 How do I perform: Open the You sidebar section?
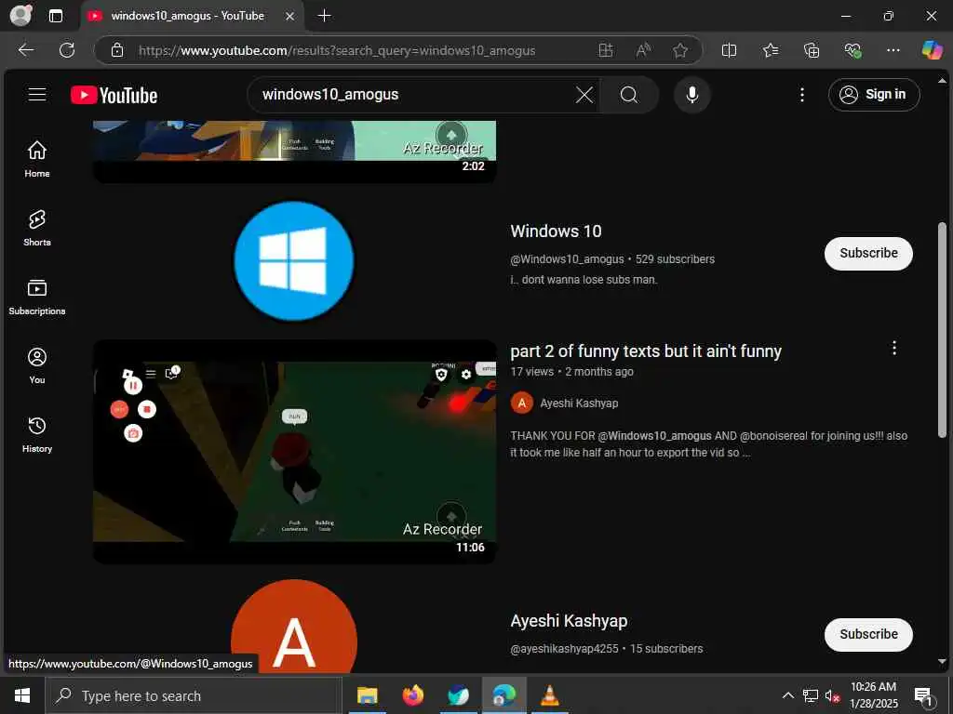tap(37, 365)
